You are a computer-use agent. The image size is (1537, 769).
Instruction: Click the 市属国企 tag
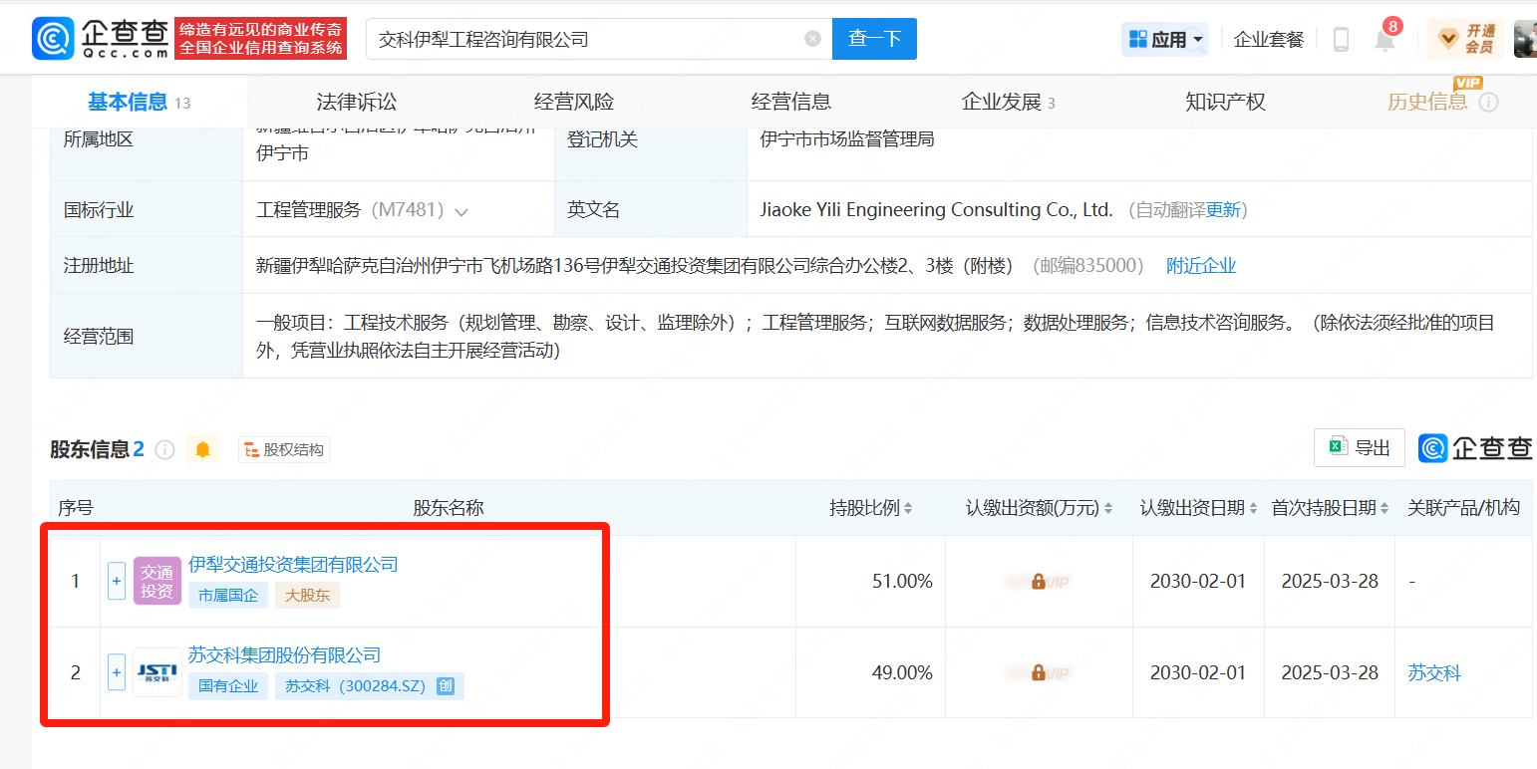pos(227,596)
